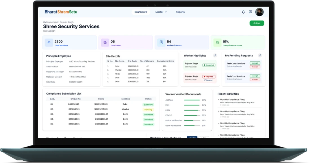Resend the rejected Rajveer Singh request
The image size is (310, 163).
pos(208,80)
